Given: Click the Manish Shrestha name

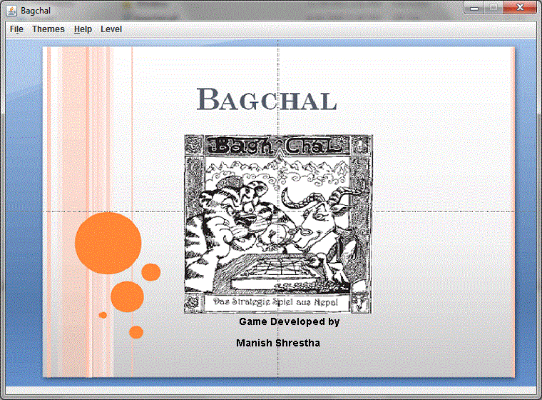Looking at the screenshot, I should pyautogui.click(x=278, y=344).
